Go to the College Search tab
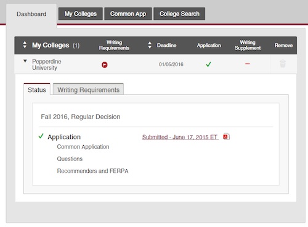 point(179,14)
